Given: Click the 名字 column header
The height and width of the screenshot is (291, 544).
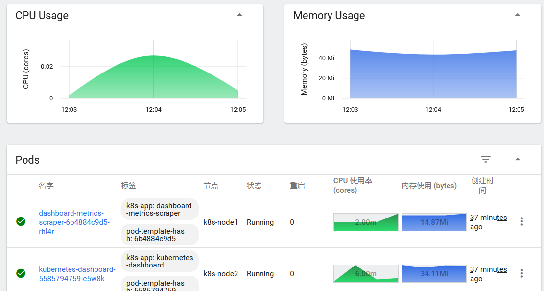Looking at the screenshot, I should click(x=46, y=186).
